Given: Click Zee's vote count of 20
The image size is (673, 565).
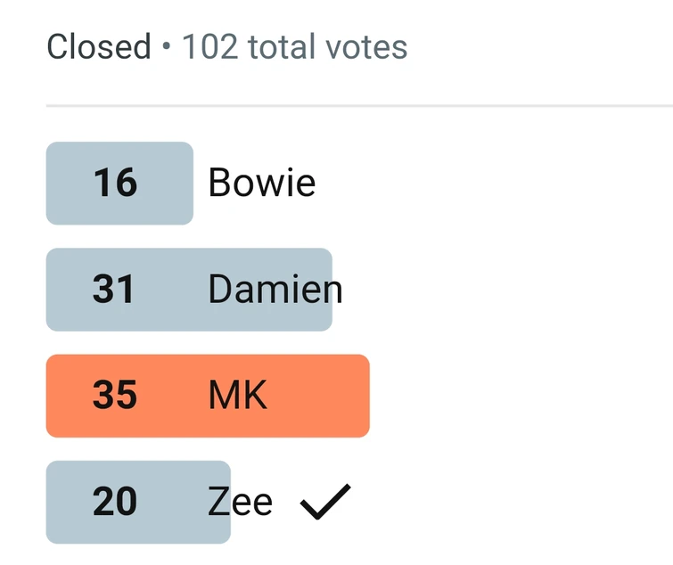Looking at the screenshot, I should [115, 503].
